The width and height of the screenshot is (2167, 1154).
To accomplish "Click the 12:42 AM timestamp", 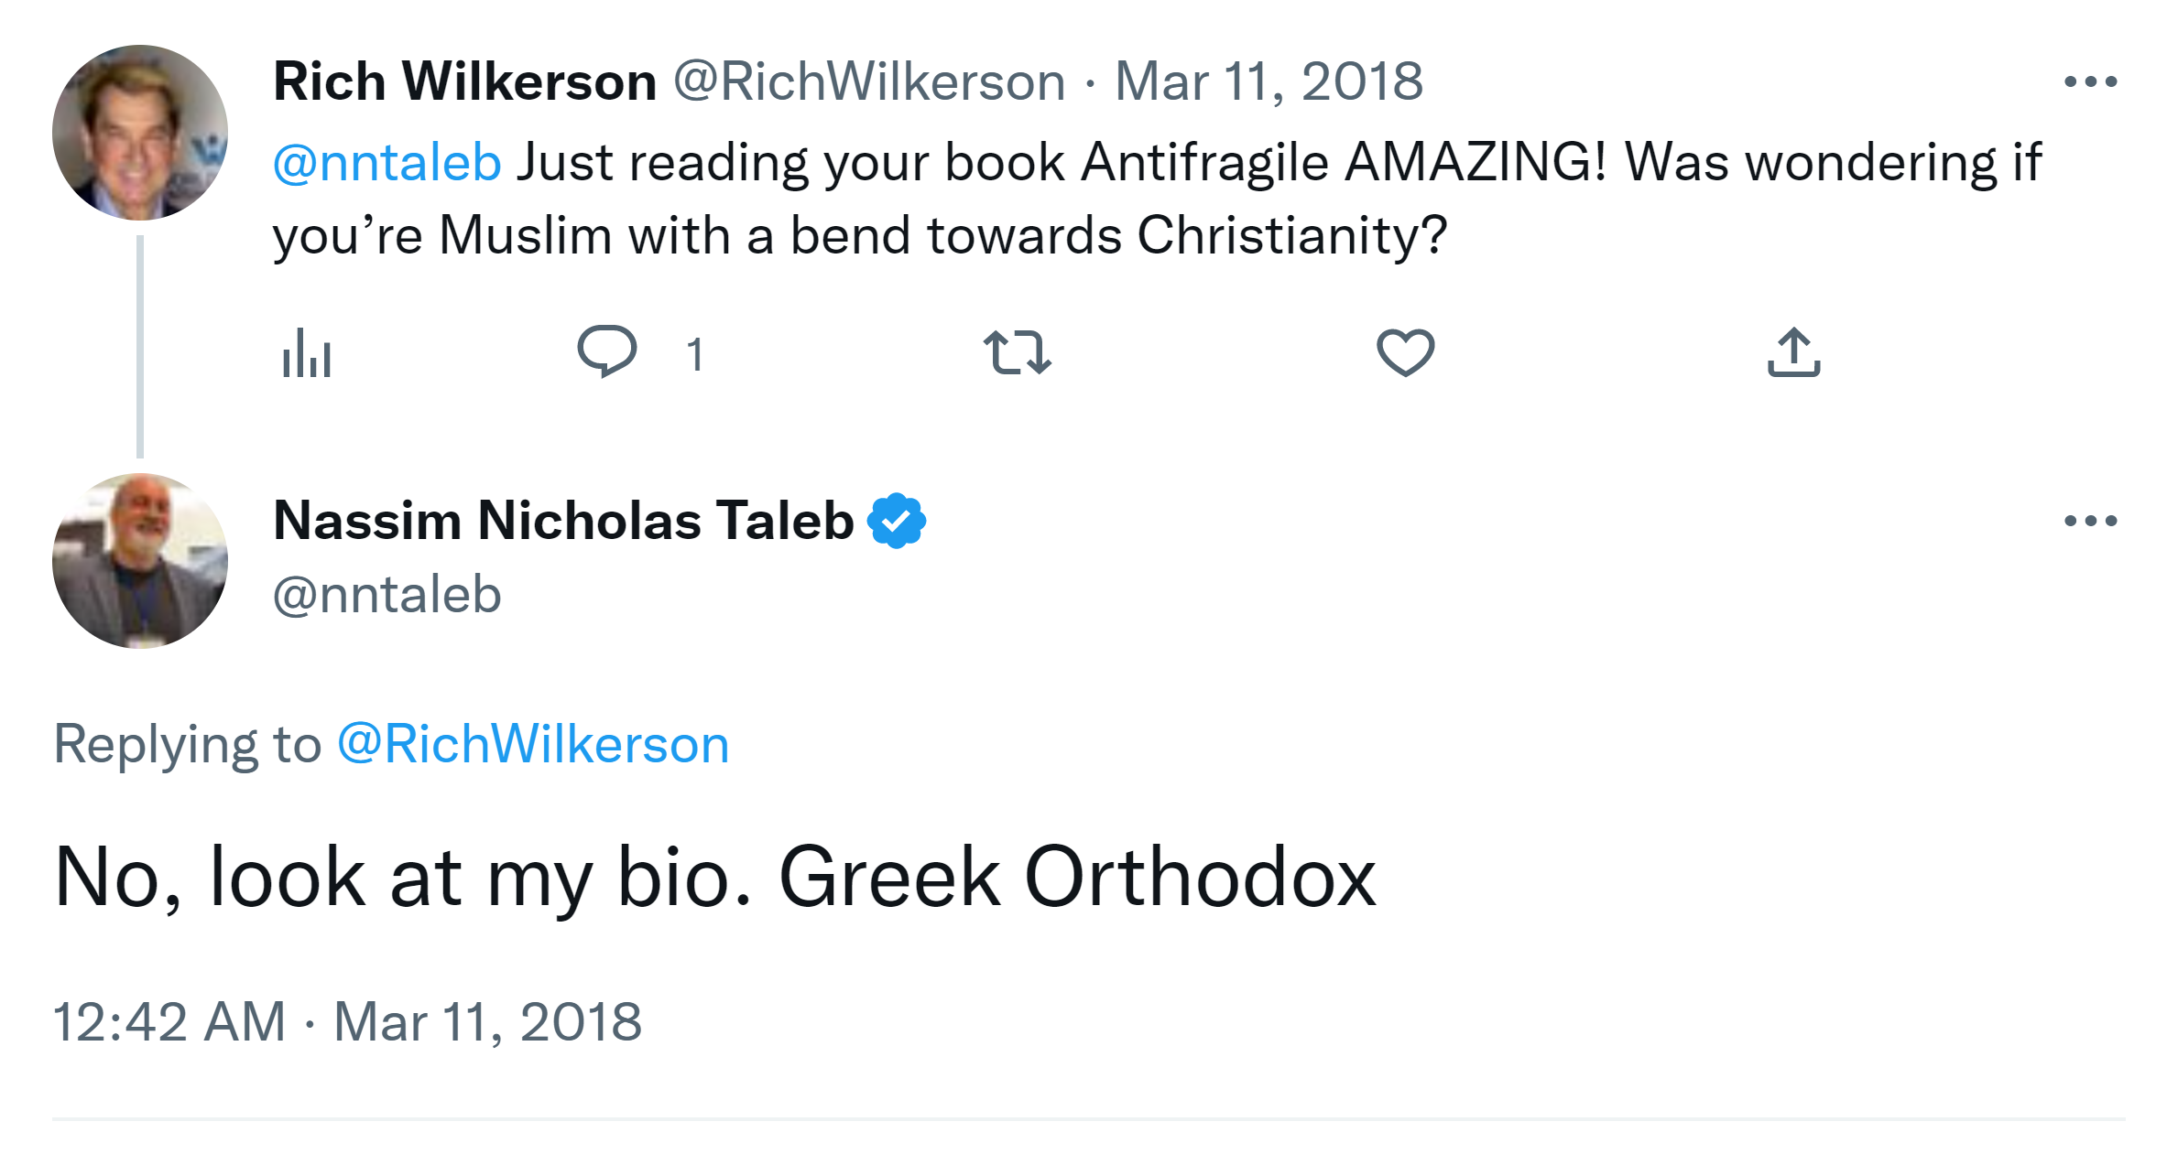I will point(169,1021).
